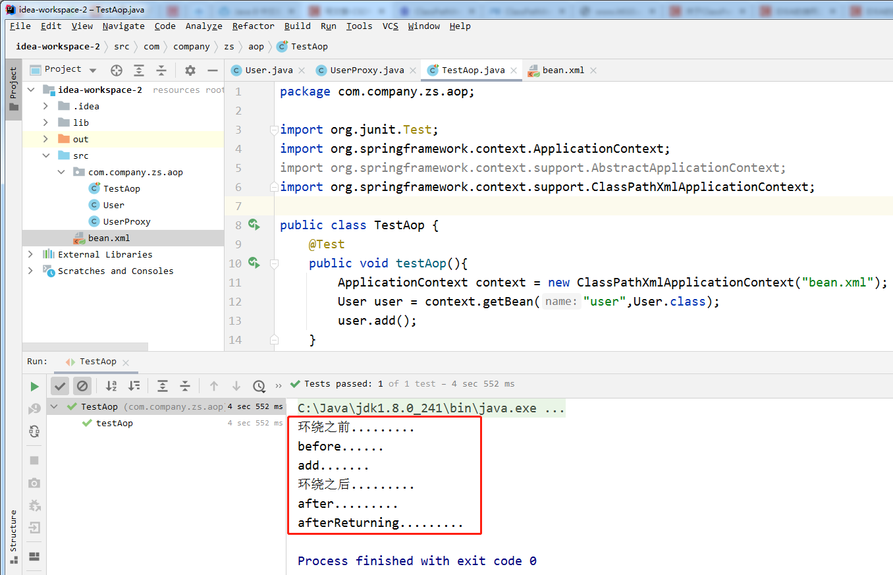Sort tests alphabetically icon

coord(111,386)
